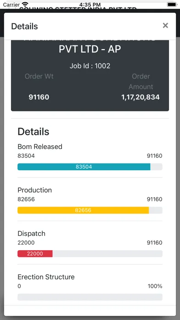Tap the 4:35 PM clock in status bar
This screenshot has width=180, height=320.
(90, 5)
